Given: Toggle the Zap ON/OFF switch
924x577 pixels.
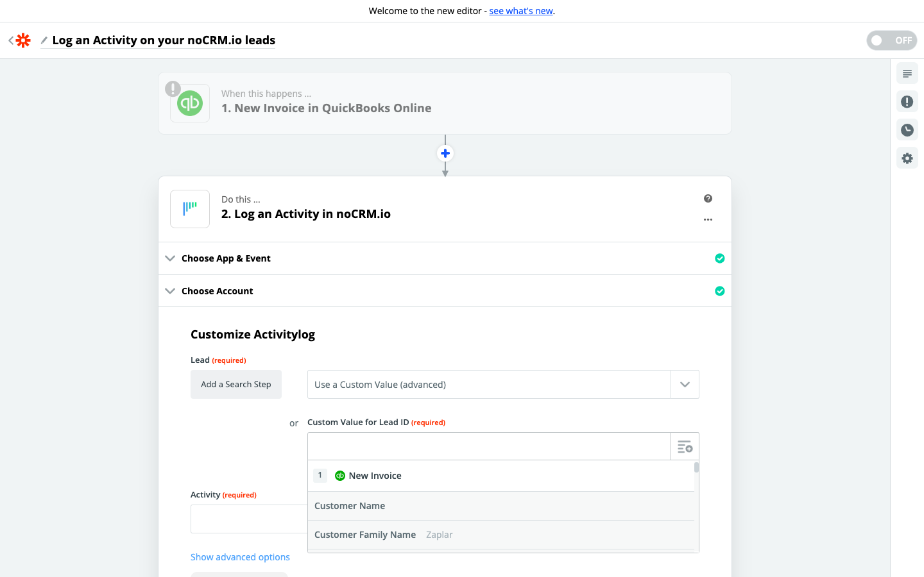Looking at the screenshot, I should point(891,40).
